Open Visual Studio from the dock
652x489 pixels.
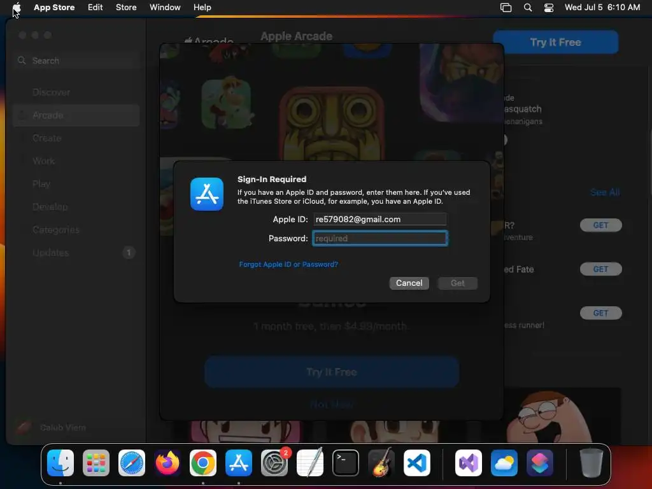pyautogui.click(x=469, y=463)
